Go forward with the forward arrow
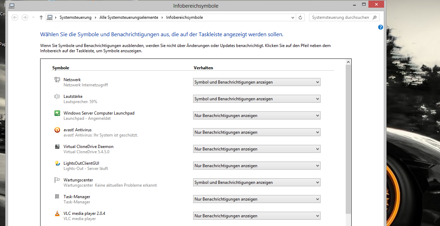 [25, 17]
